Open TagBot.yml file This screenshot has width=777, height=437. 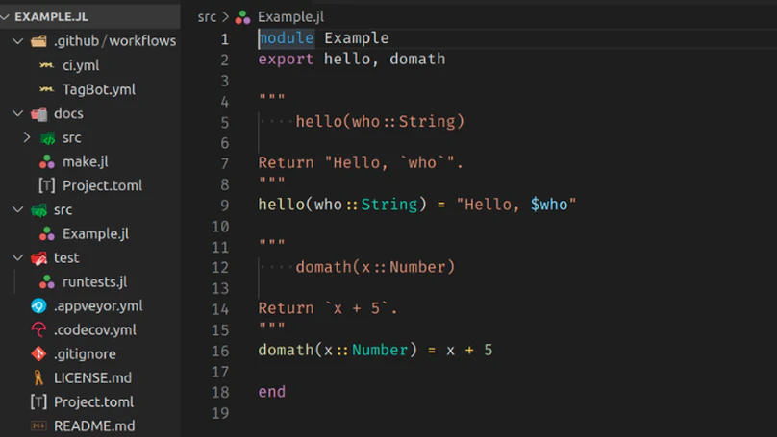point(99,89)
